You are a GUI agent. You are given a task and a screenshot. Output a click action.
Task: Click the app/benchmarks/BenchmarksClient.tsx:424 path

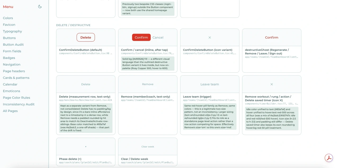point(86,100)
